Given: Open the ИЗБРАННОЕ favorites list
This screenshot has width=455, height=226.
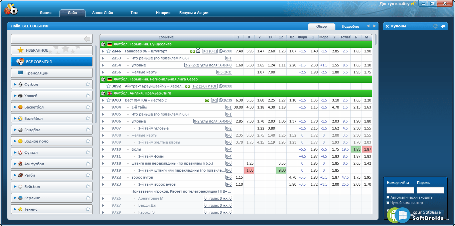Looking at the screenshot, I should tap(51, 50).
